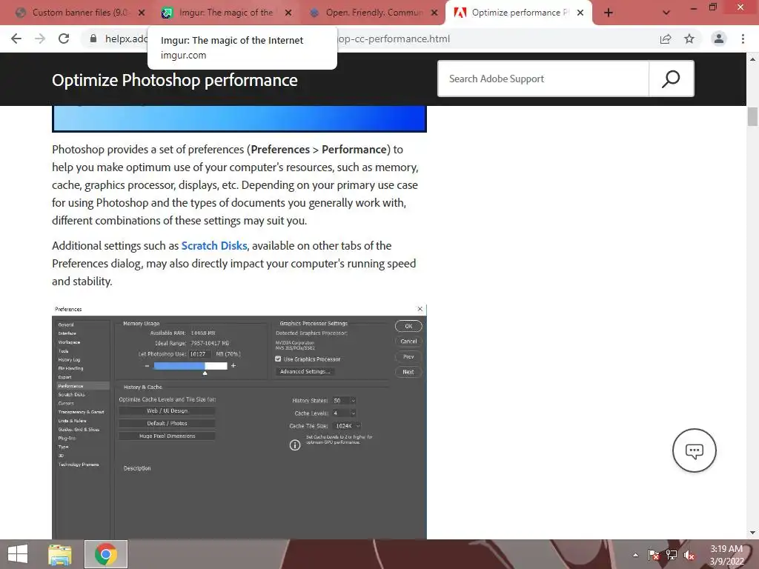Show hidden system tray icons

(635, 555)
